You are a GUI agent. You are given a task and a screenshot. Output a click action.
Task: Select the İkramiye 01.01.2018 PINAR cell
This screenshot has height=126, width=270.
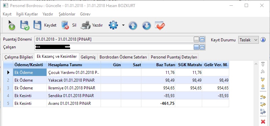74,88
